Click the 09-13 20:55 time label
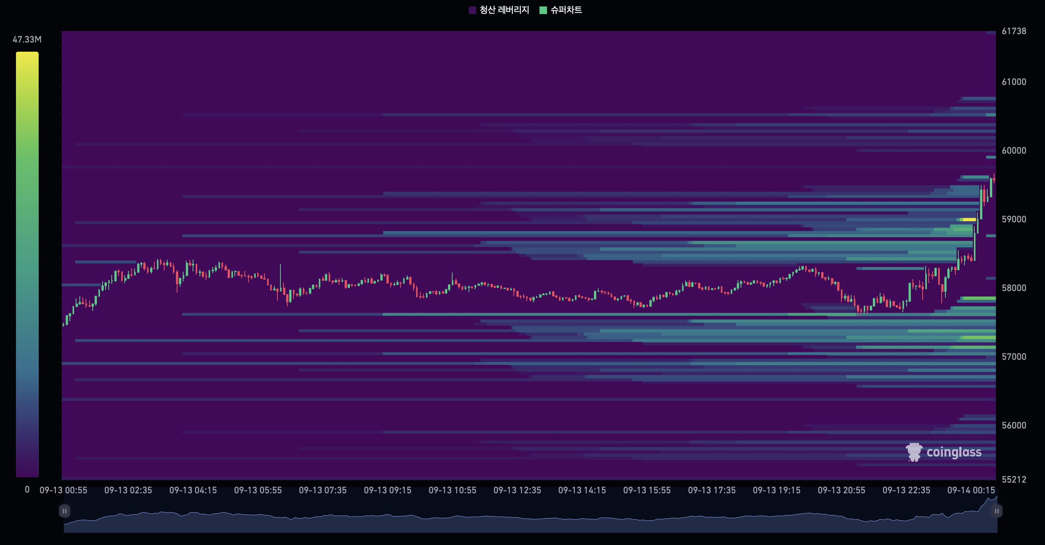1045x545 pixels. tap(842, 490)
